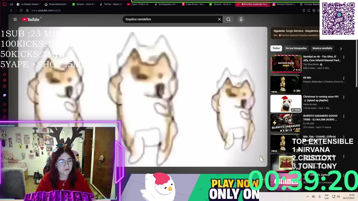The width and height of the screenshot is (358, 201).
Task: Select the 'Musica navideña' filter chip
Action: tap(322, 48)
